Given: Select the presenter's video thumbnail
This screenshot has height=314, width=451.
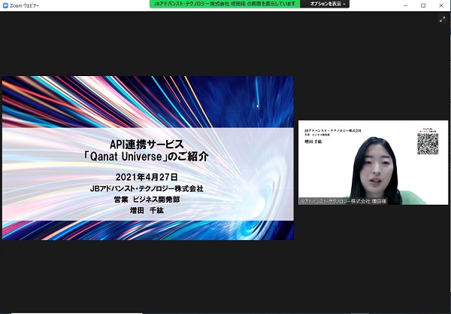Looking at the screenshot, I should pos(373,163).
